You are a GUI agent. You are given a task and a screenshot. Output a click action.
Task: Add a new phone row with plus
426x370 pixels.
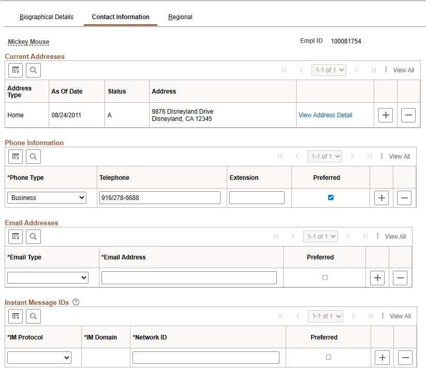(381, 197)
